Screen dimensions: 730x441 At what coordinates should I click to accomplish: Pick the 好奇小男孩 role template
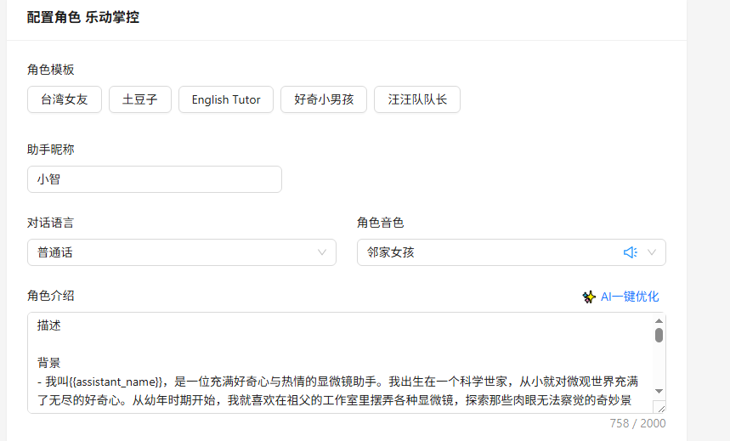324,99
